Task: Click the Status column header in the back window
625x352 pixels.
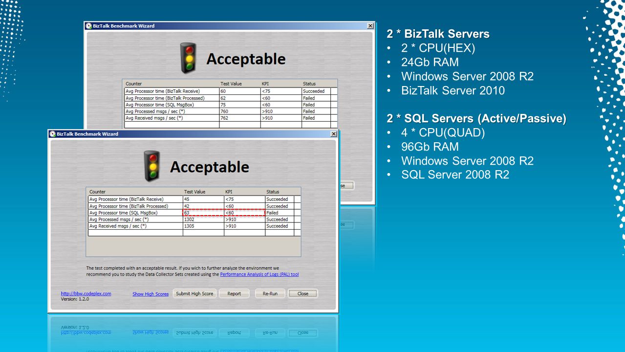Action: 319,84
